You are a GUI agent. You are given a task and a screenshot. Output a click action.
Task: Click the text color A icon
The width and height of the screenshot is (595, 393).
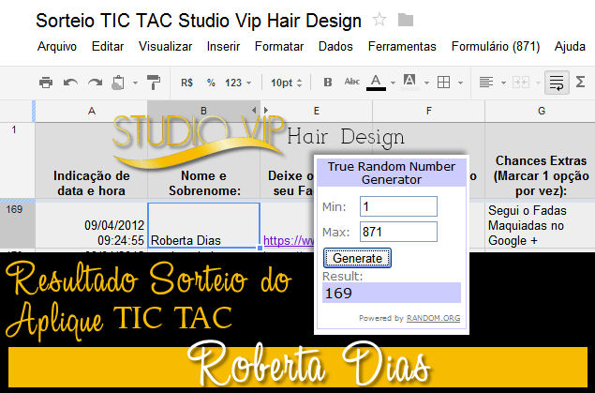pos(376,83)
